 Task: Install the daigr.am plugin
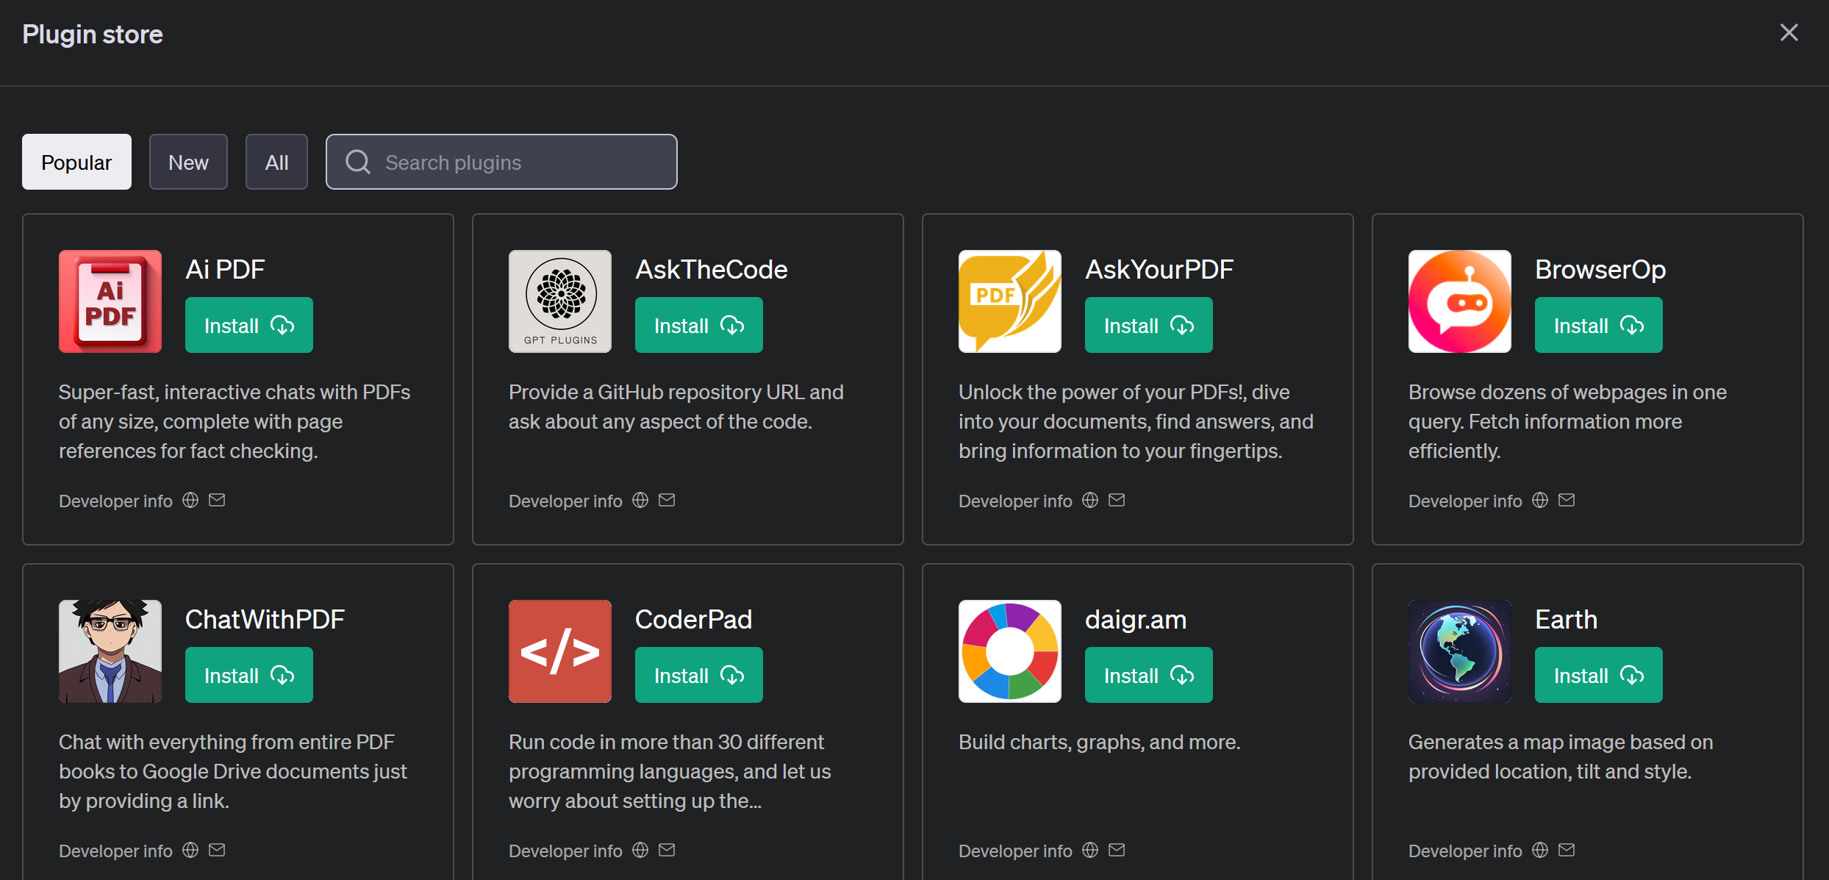pyautogui.click(x=1149, y=675)
